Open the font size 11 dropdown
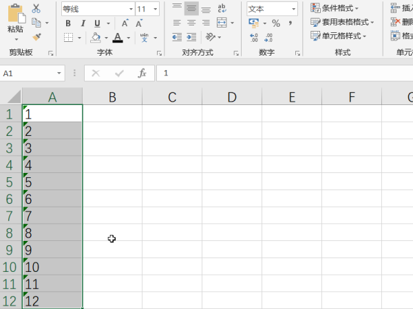The height and width of the screenshot is (309, 413). coord(156,9)
